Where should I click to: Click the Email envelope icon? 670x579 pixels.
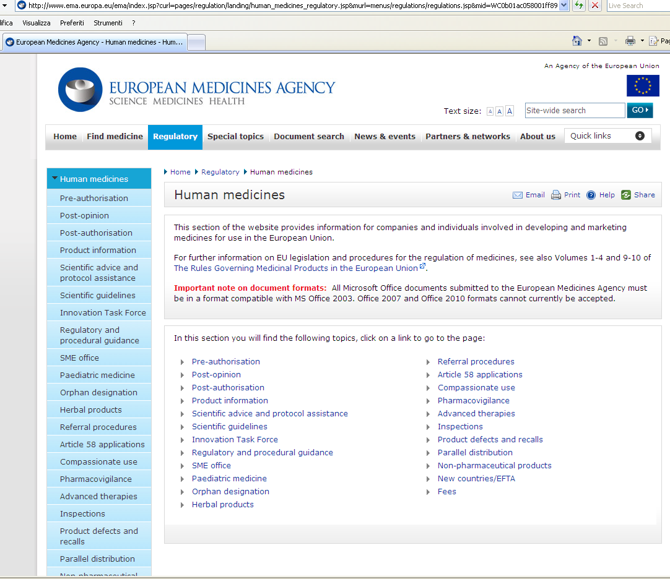[518, 195]
